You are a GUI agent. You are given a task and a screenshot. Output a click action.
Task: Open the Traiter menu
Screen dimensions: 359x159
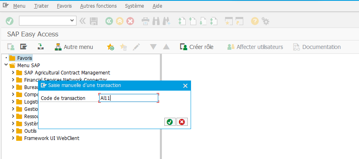[41, 6]
